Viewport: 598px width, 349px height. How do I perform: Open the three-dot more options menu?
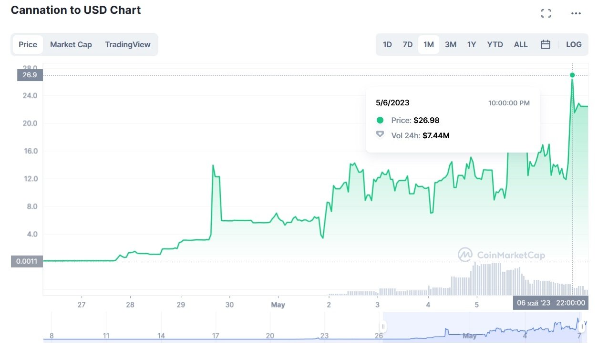coord(576,13)
